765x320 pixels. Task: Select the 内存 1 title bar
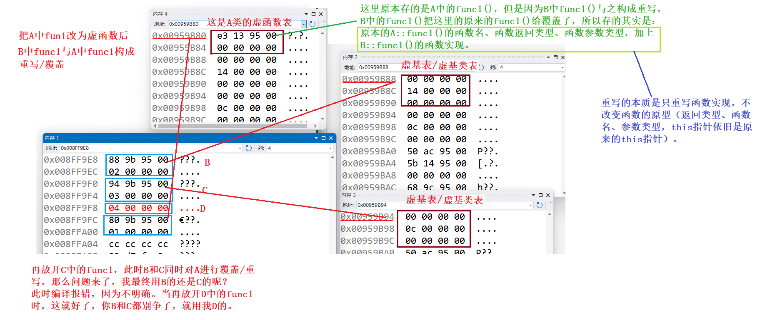click(189, 138)
